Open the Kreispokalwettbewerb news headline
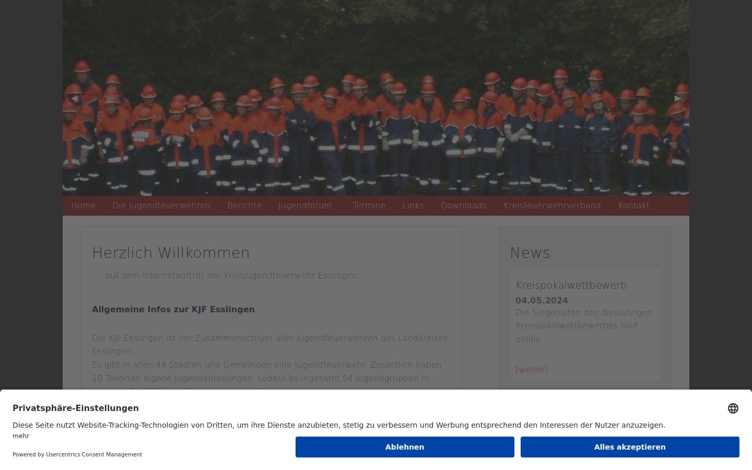 pyautogui.click(x=571, y=286)
